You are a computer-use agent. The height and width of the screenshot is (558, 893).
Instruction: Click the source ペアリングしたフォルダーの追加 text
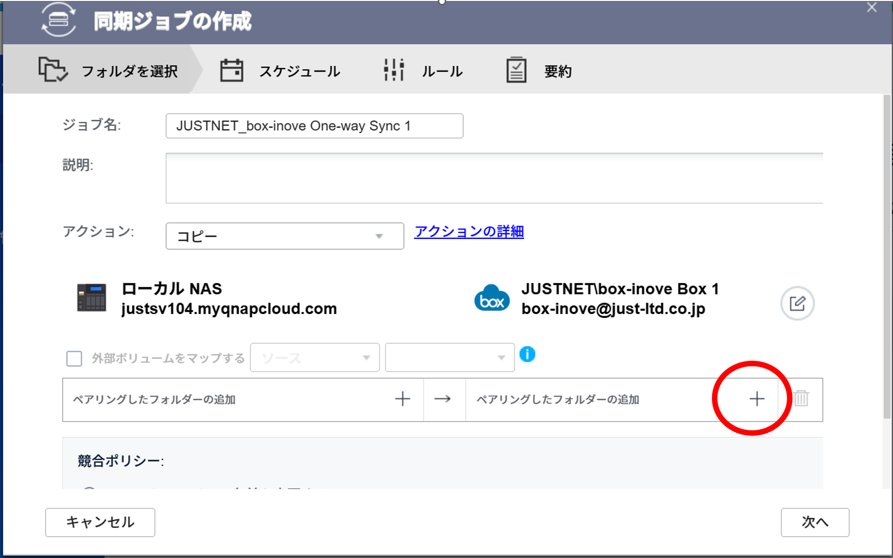(x=154, y=399)
